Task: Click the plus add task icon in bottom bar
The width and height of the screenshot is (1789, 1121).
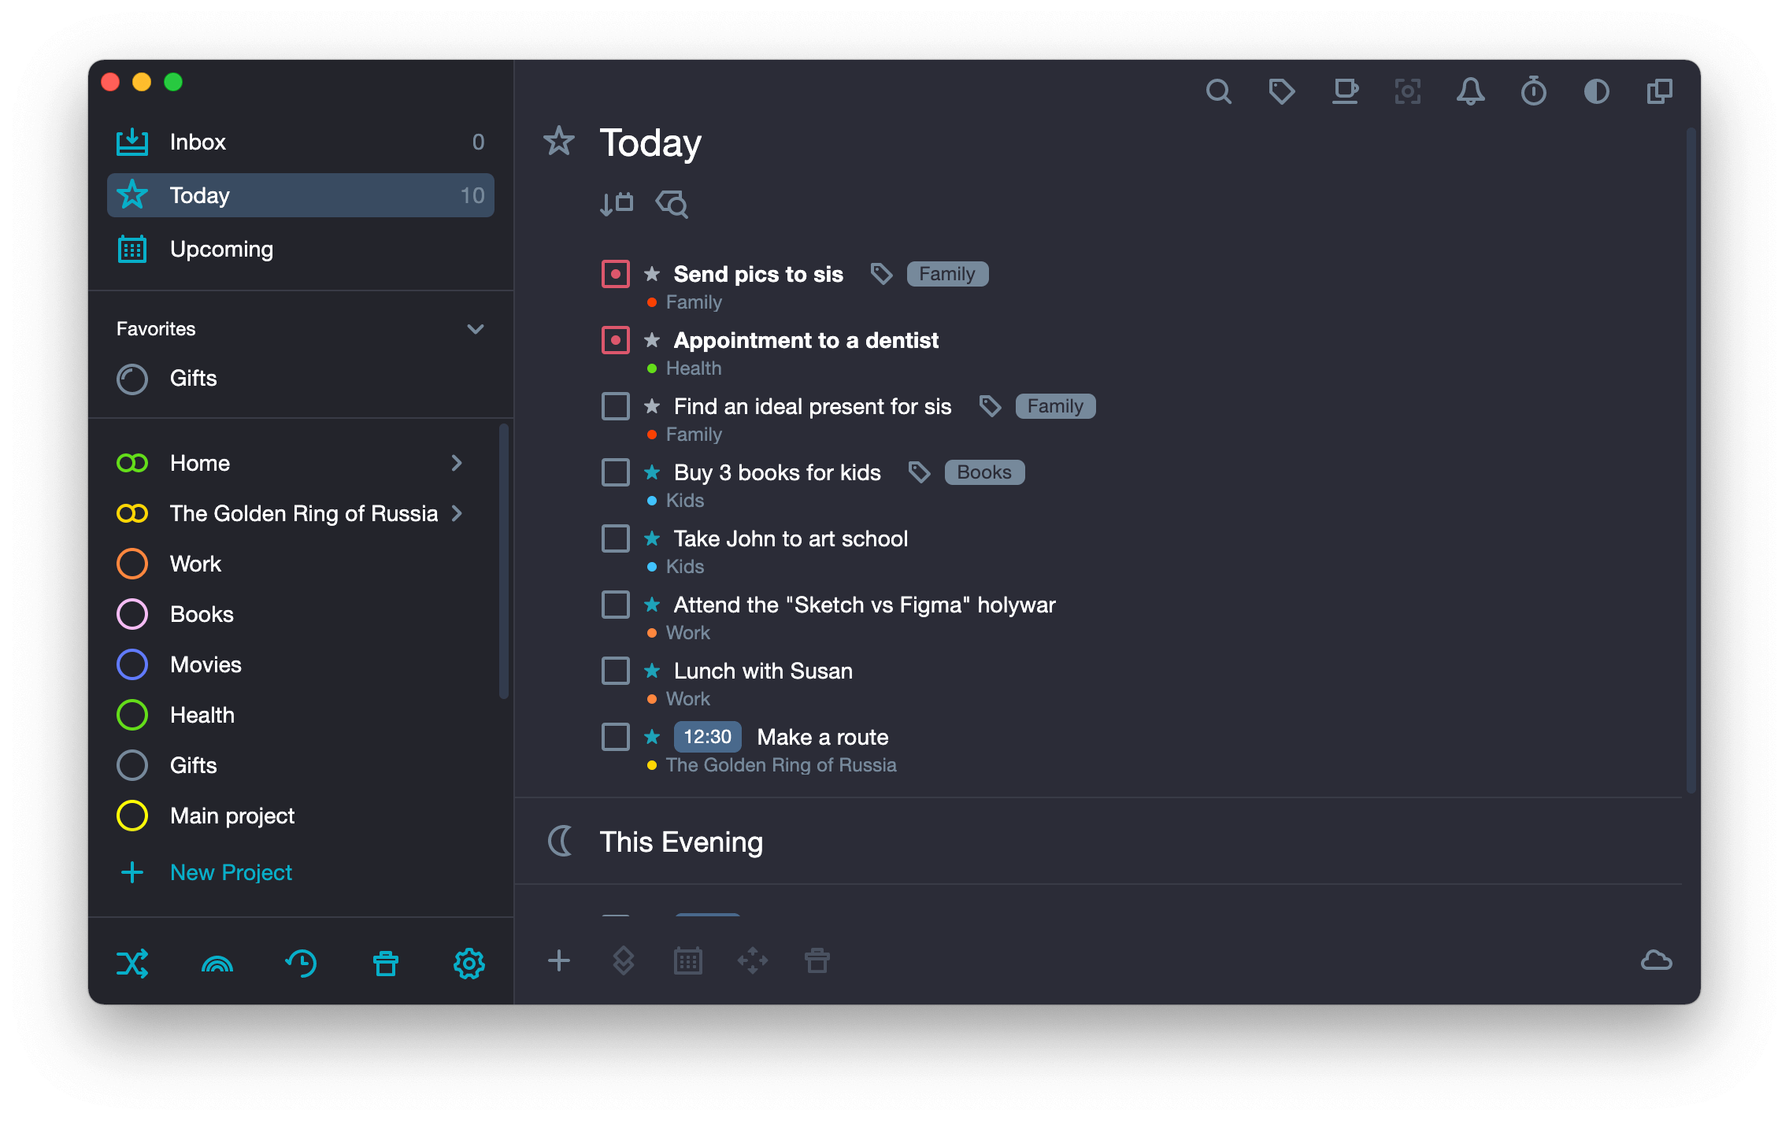Action: (x=559, y=960)
